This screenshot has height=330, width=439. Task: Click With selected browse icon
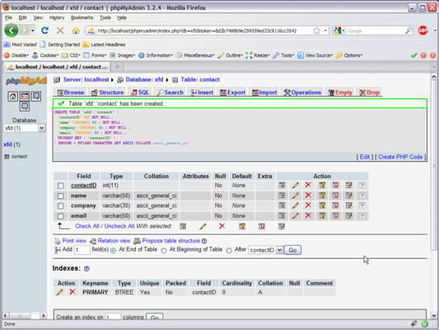[183, 226]
